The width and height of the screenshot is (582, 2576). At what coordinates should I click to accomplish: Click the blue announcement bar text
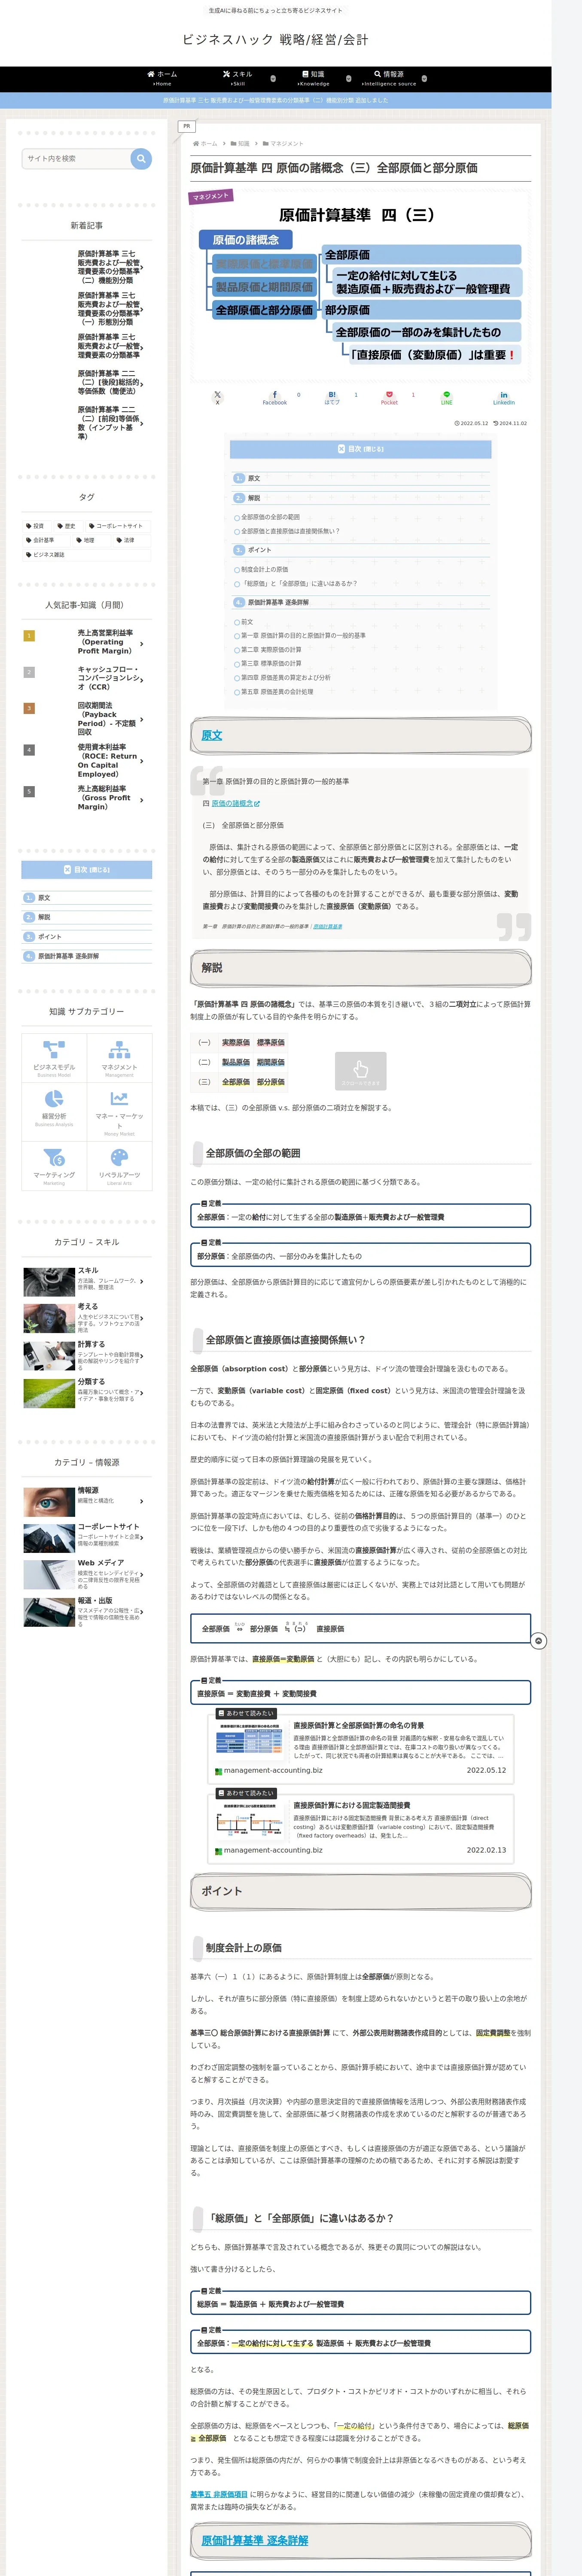coord(275,100)
